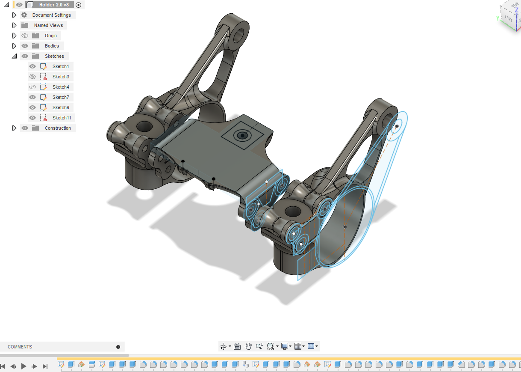The height and width of the screenshot is (372, 521).
Task: Choose the Zoom Window tool icon
Action: 270,346
